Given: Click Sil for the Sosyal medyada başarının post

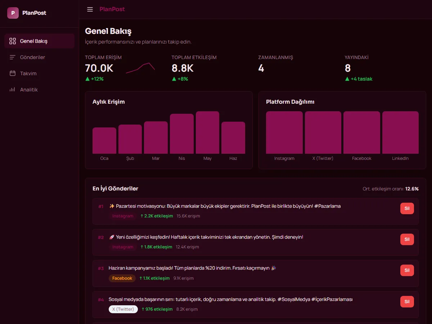Looking at the screenshot, I should [407, 302].
